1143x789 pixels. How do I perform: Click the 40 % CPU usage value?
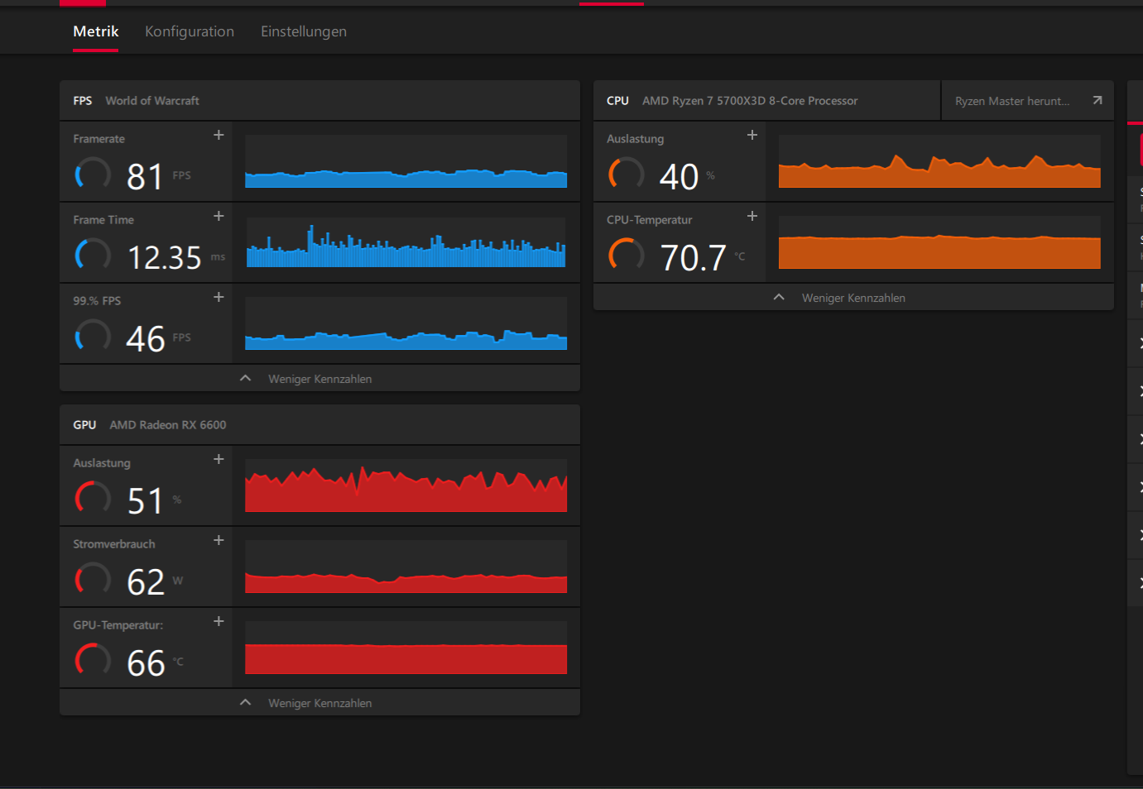680,176
